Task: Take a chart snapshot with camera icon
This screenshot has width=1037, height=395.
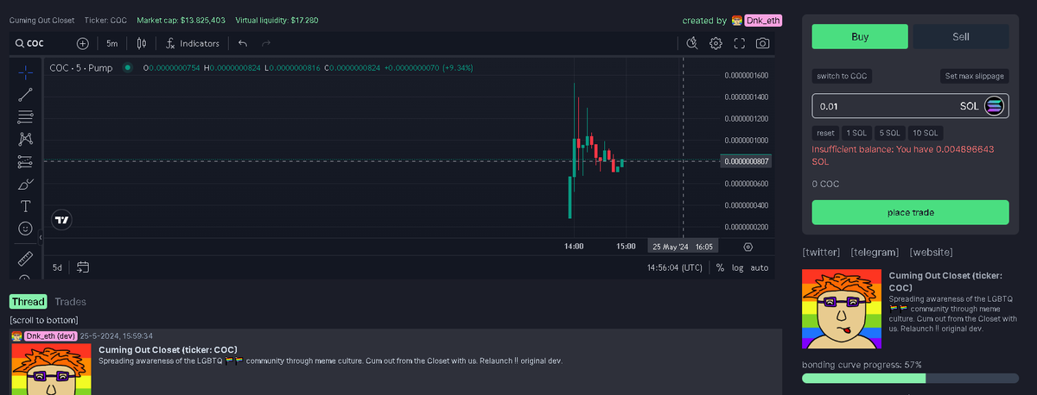Action: 762,43
